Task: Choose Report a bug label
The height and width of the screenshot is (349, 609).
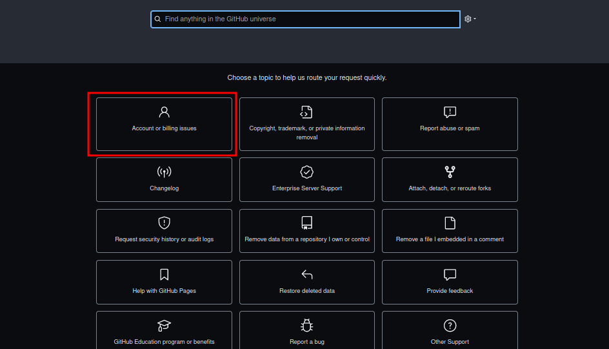Action: [307, 342]
